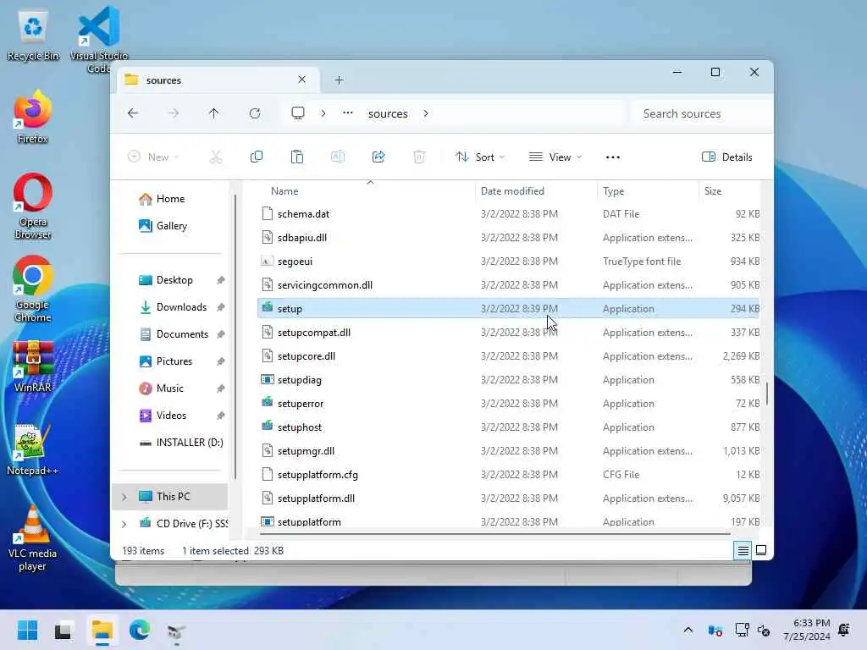Switch to details list layout in status bar

743,550
